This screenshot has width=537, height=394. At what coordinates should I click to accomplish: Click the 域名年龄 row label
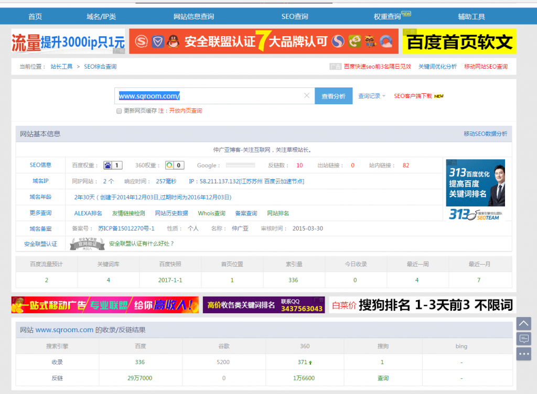point(40,196)
